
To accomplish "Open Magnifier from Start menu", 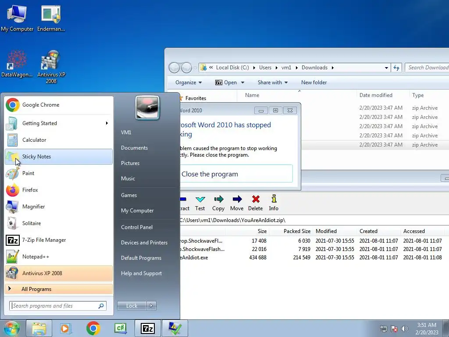I will (59, 207).
